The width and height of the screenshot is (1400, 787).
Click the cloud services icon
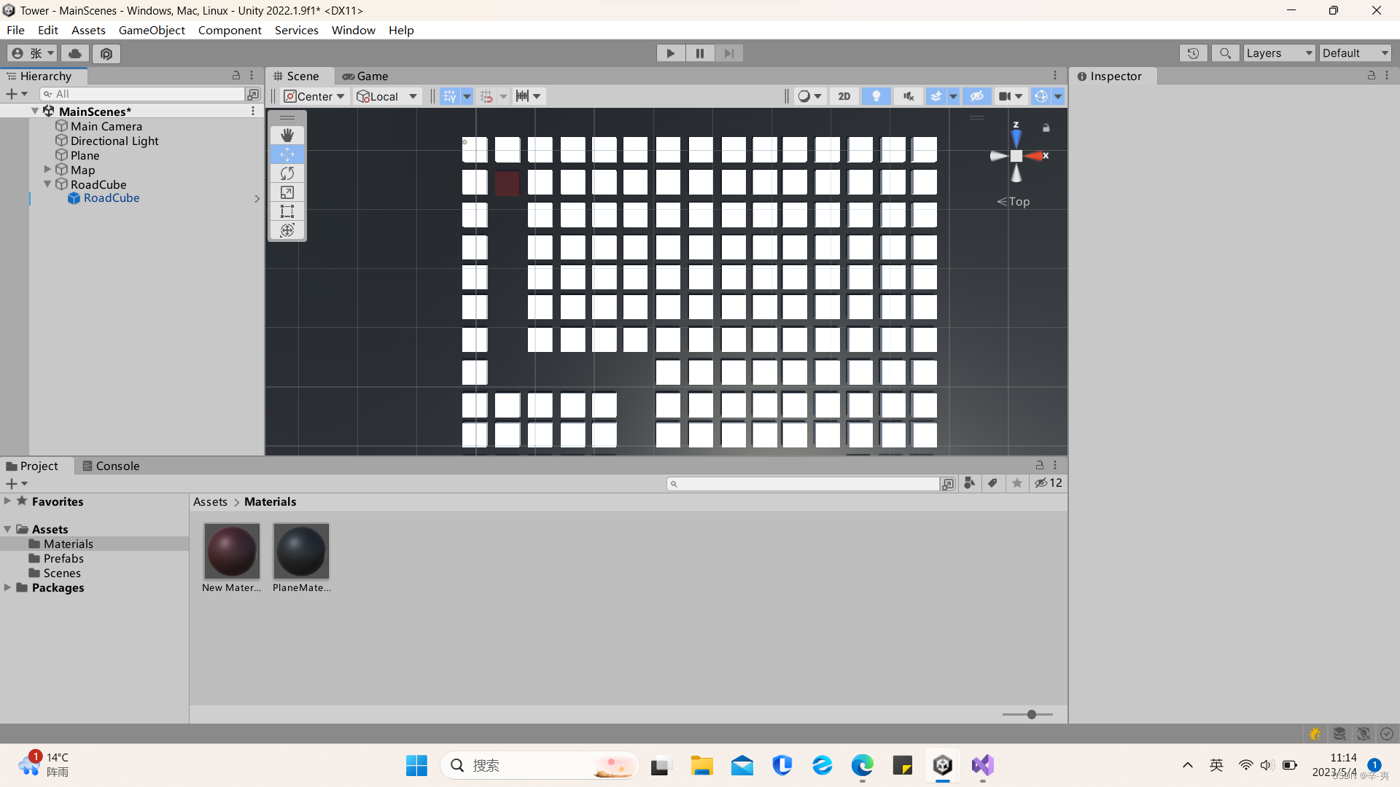pyautogui.click(x=74, y=53)
